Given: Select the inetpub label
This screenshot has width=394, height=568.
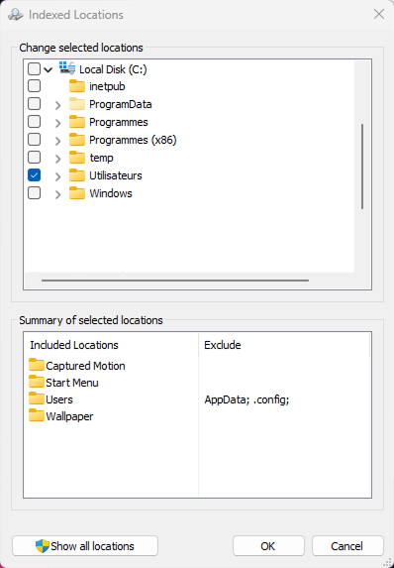Looking at the screenshot, I should point(107,86).
